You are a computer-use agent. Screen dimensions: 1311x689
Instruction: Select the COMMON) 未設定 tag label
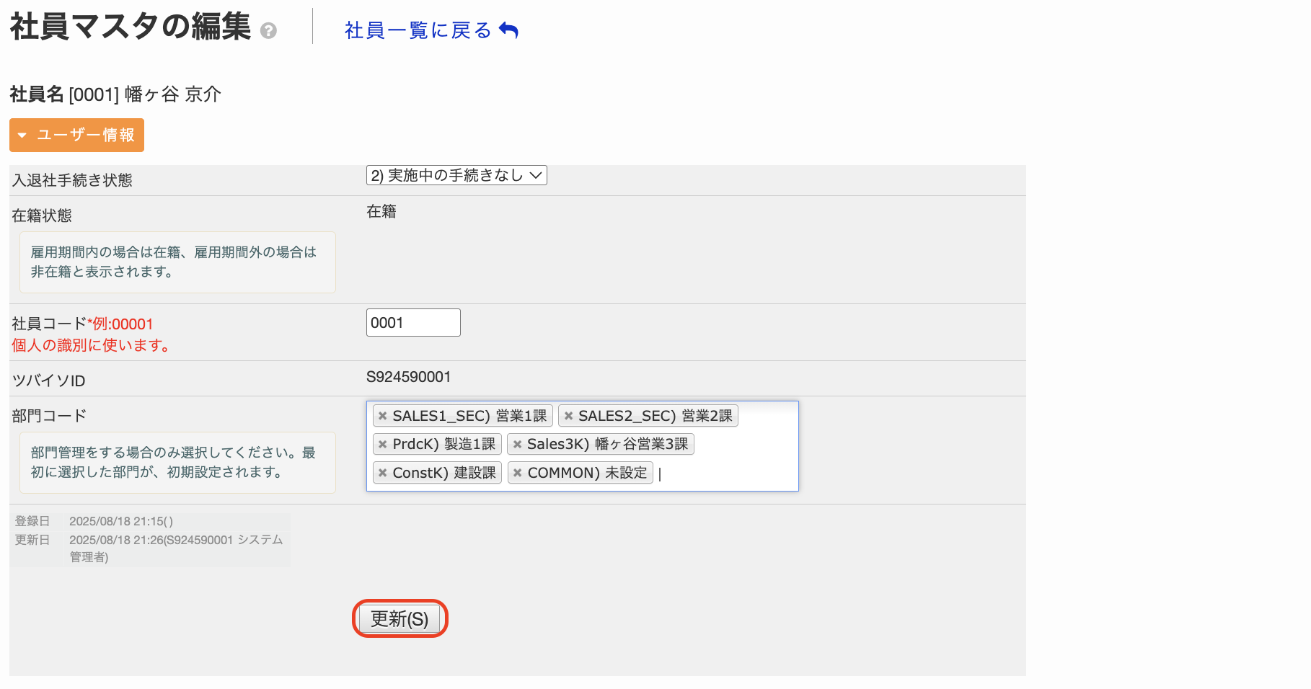pos(587,474)
